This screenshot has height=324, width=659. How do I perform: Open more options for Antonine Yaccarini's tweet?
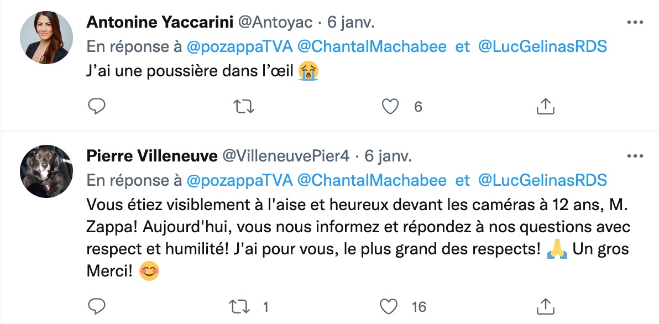[635, 23]
